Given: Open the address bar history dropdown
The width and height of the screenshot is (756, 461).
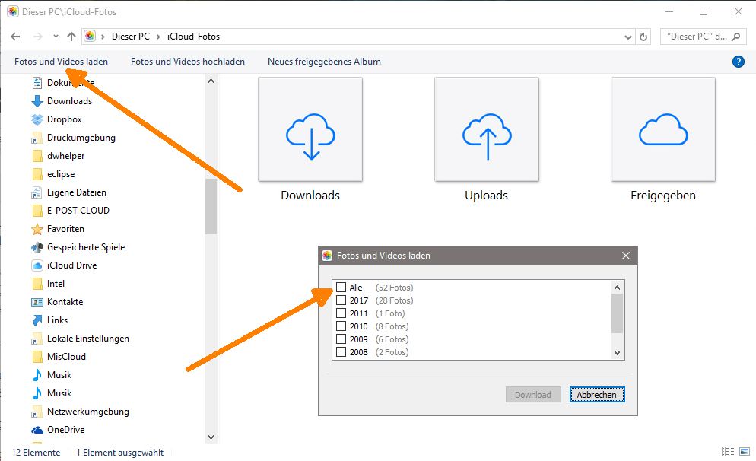Looking at the screenshot, I should [x=627, y=37].
